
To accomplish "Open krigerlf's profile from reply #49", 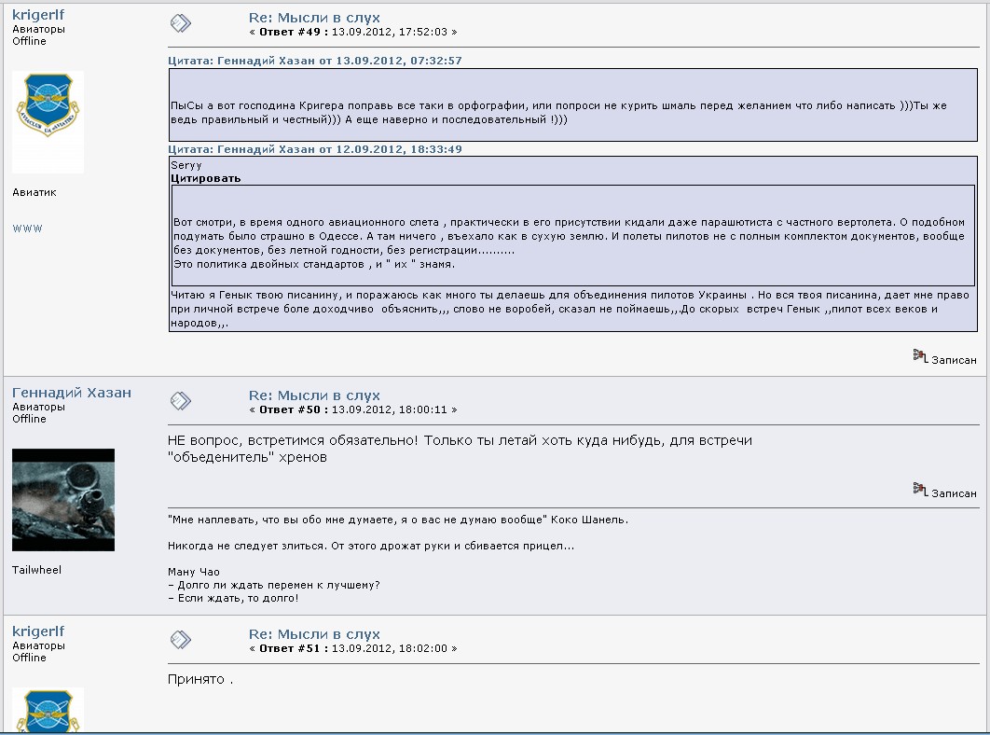I will [x=38, y=15].
